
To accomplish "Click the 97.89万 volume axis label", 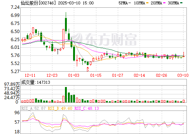I will pyautogui.click(x=12, y=84).
